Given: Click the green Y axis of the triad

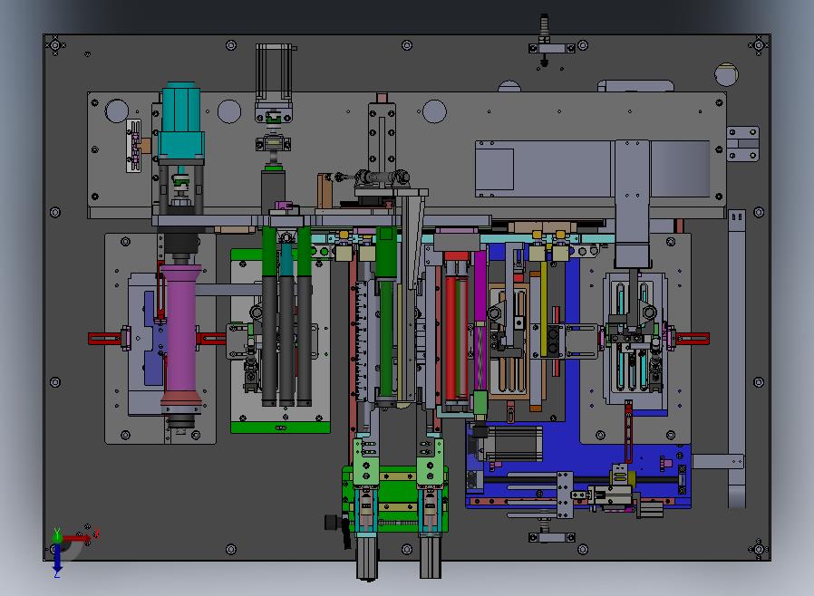Looking at the screenshot, I should [57, 534].
